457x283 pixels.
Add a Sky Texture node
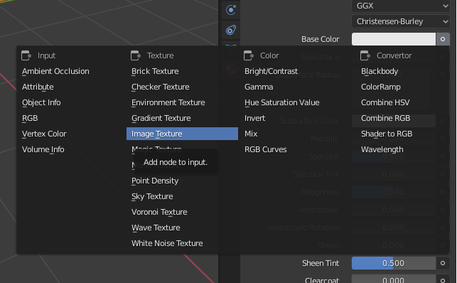[x=152, y=196]
